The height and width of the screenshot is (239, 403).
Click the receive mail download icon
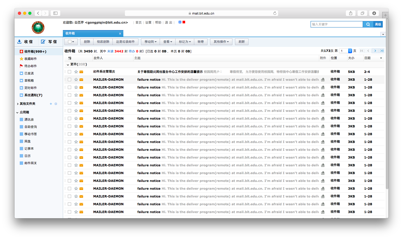[19, 42]
